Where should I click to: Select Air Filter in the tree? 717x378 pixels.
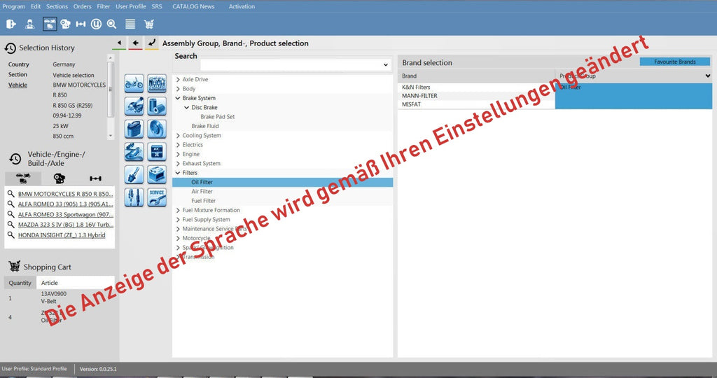(x=202, y=191)
